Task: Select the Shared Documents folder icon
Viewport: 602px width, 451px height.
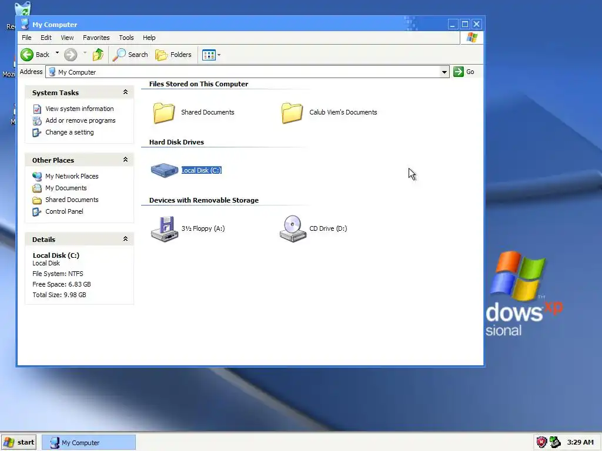Action: point(164,112)
